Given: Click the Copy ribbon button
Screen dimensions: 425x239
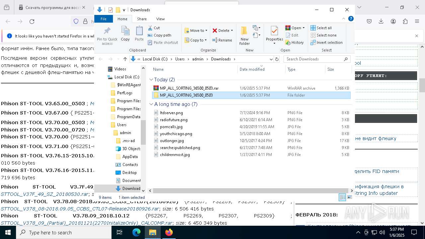Looking at the screenshot, I should click(125, 34).
